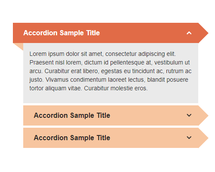Viewport: 215px width, 172px height.
Task: Click the 'Curabitur molestie eros.' closing sentence
Action: (116, 88)
